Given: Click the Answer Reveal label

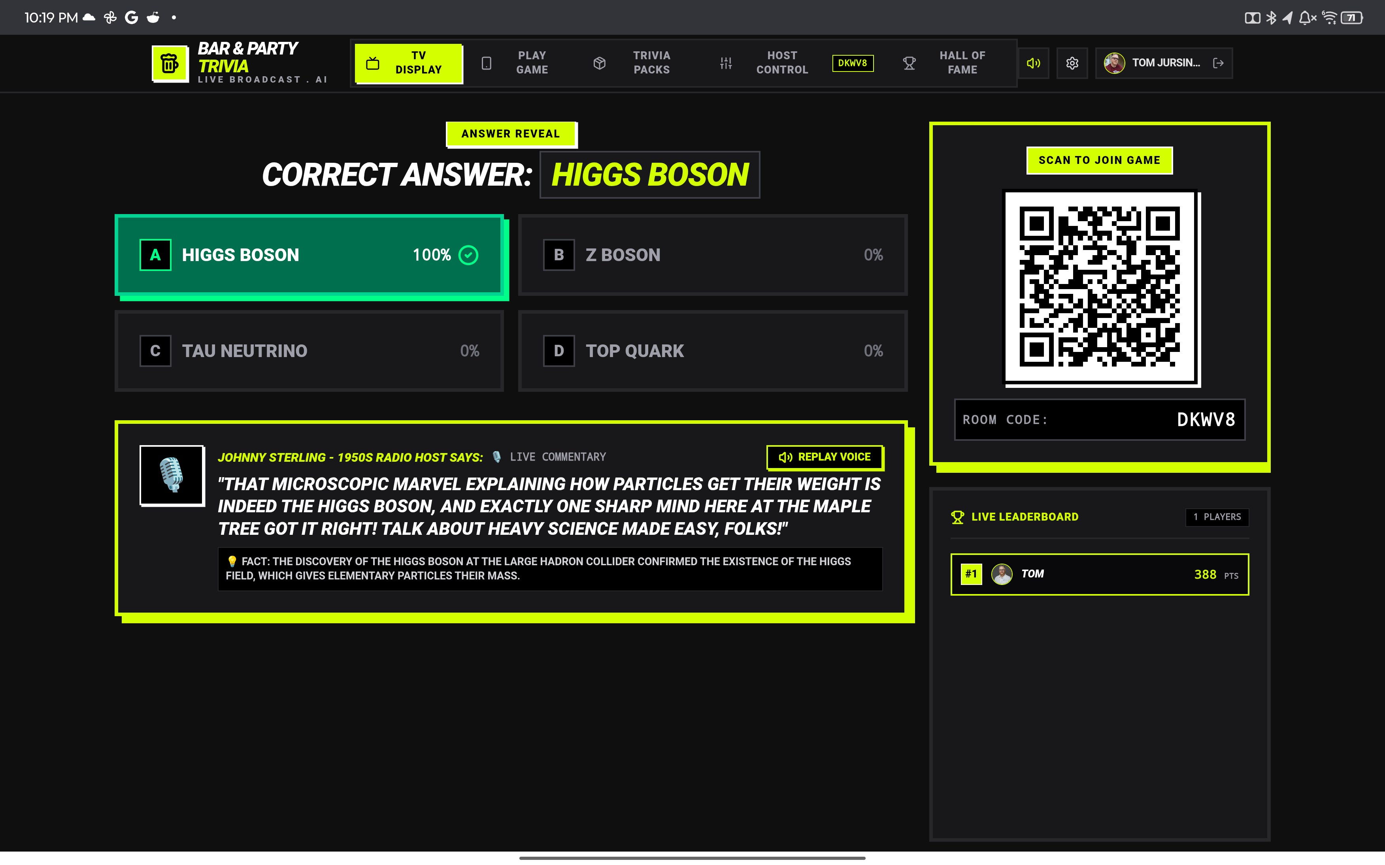Looking at the screenshot, I should 511,134.
